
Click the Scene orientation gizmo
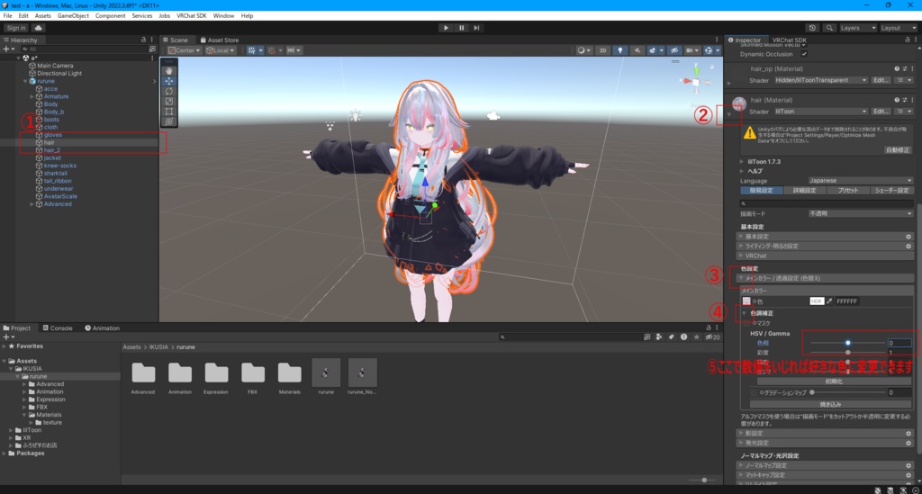(696, 81)
